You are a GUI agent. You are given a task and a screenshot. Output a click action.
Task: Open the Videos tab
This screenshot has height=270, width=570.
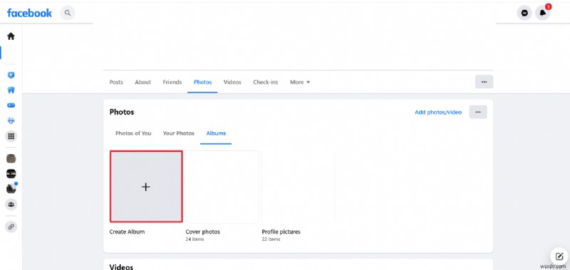click(x=232, y=82)
